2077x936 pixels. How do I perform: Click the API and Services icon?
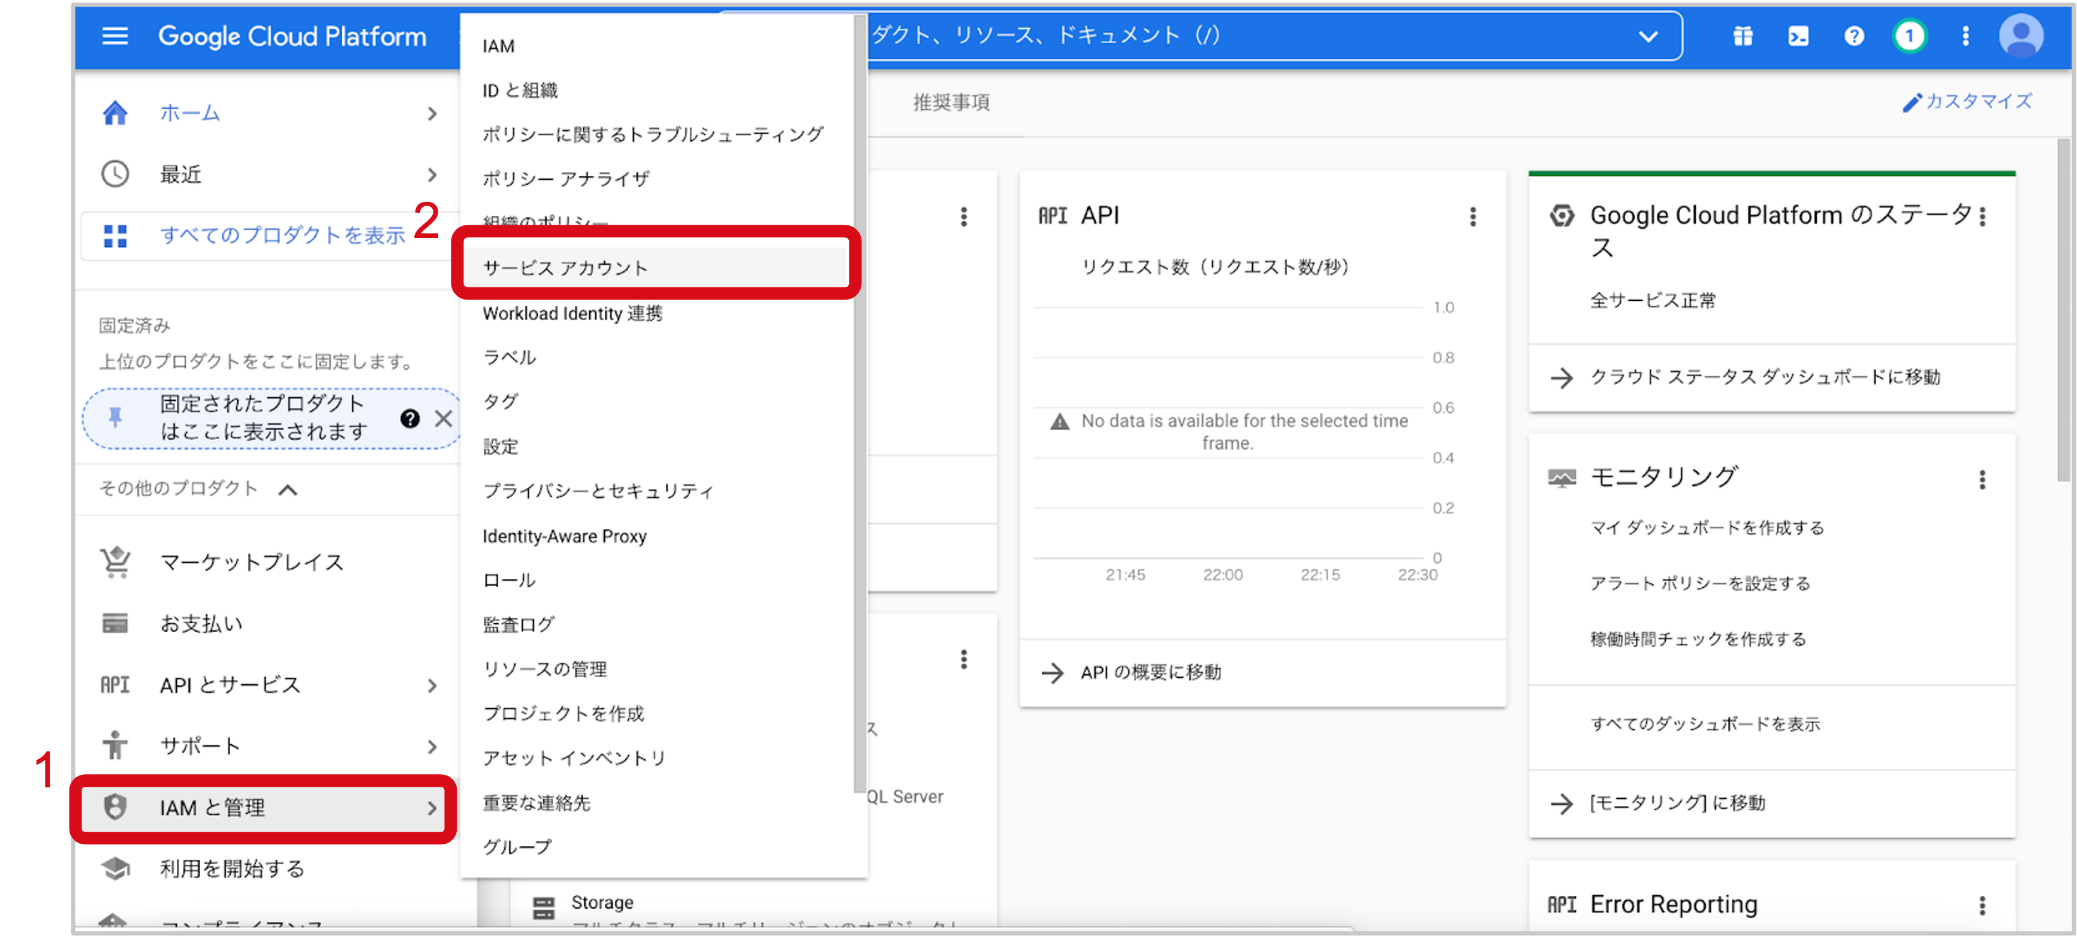(x=114, y=684)
